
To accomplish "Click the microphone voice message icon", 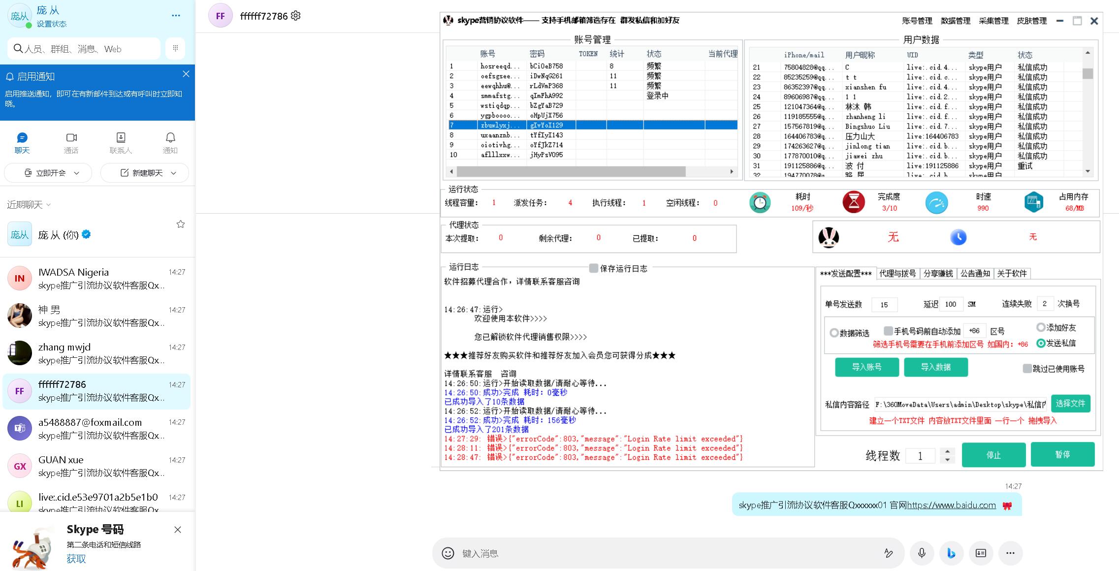I will pyautogui.click(x=922, y=553).
